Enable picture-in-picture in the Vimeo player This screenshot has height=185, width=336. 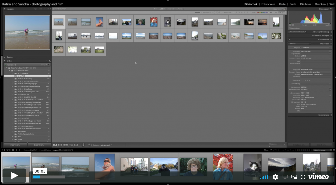(x=294, y=177)
